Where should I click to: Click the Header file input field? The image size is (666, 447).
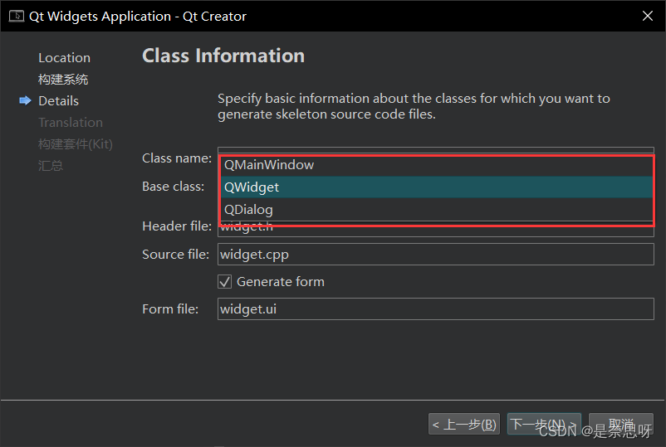pos(436,231)
